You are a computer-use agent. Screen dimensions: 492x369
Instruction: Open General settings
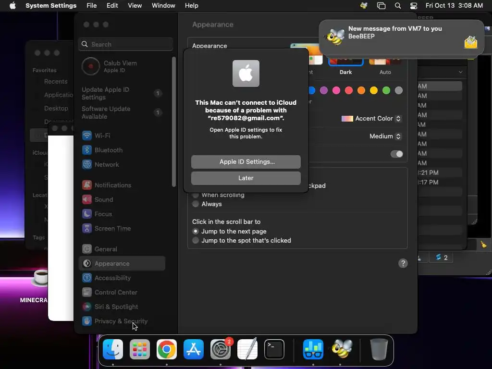point(123,249)
